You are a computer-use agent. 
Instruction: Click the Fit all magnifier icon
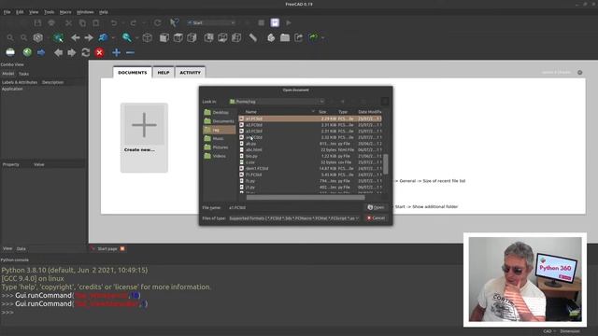[x=10, y=37]
